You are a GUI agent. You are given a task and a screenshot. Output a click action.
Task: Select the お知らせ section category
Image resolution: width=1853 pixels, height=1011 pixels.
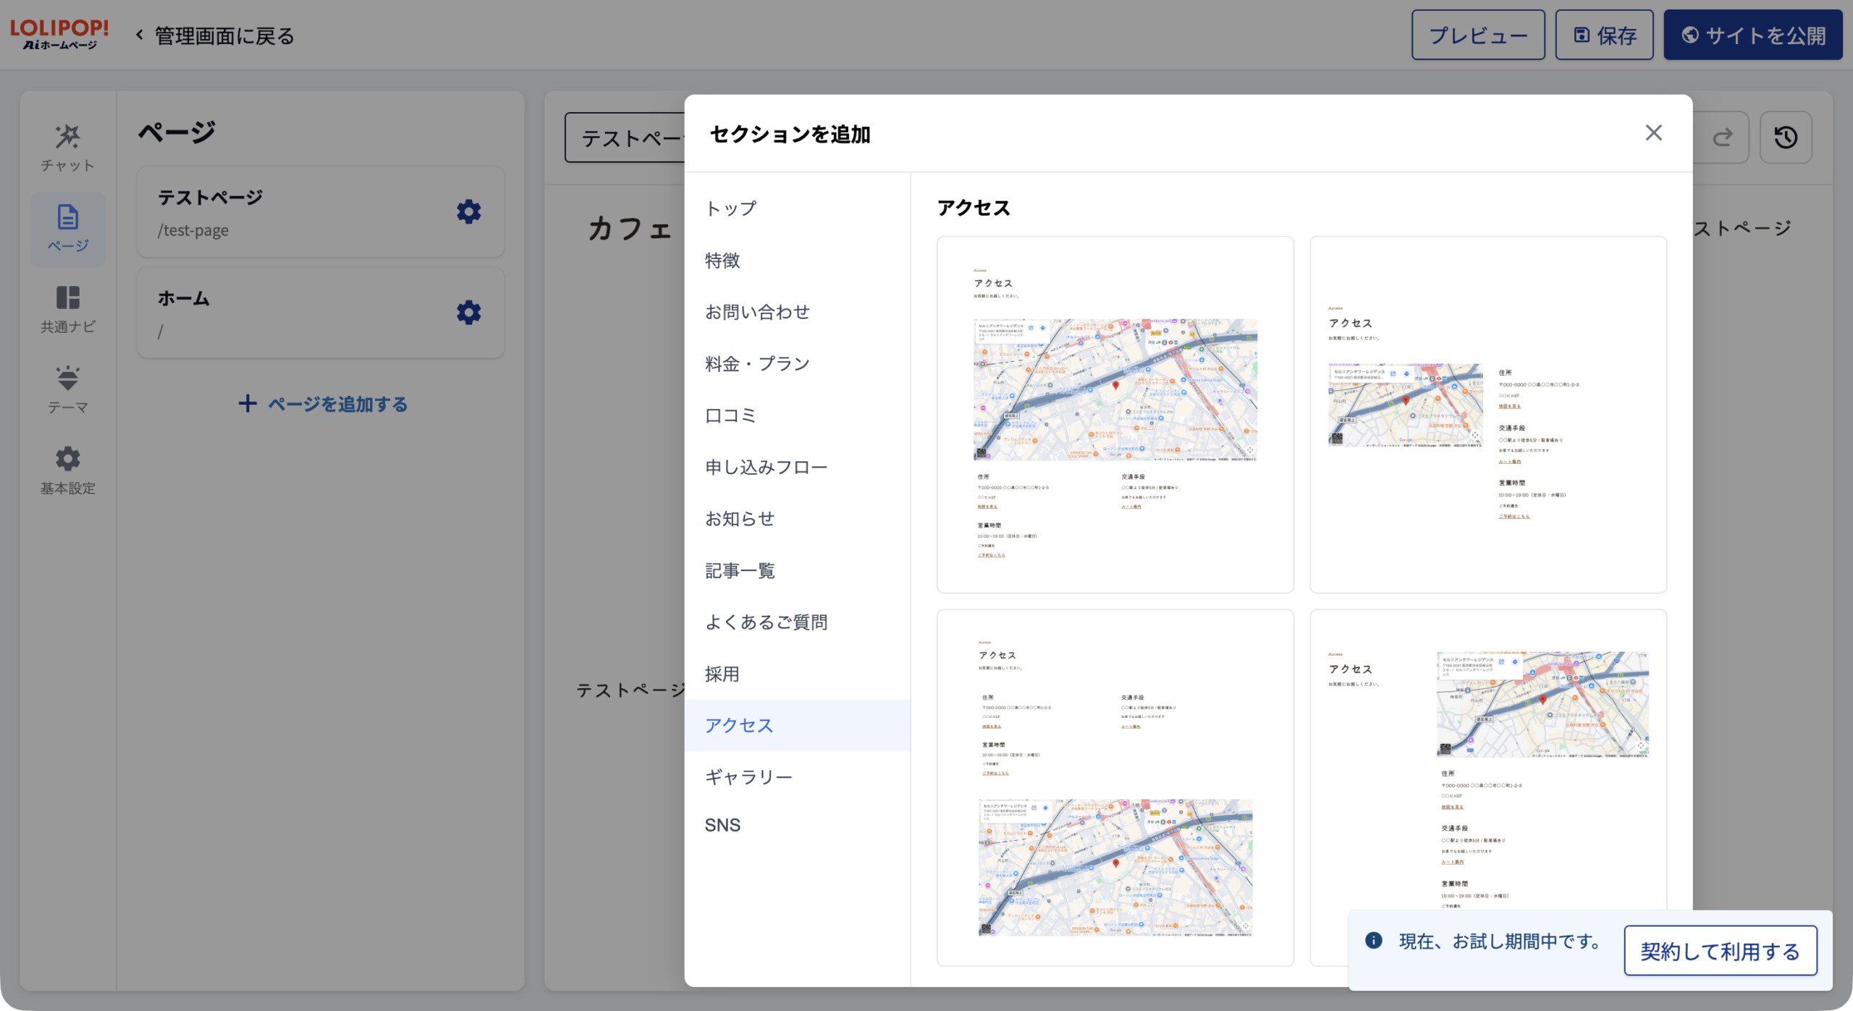point(797,519)
